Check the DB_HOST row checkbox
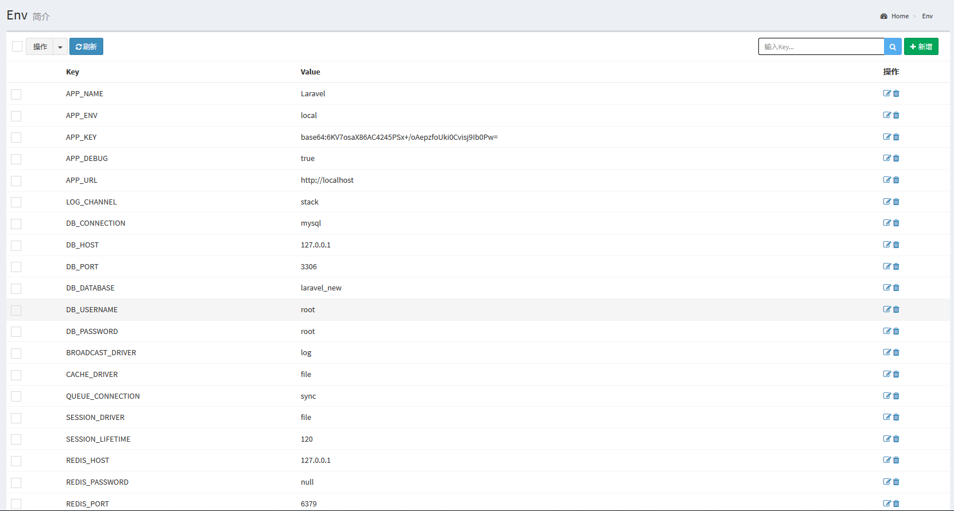The height and width of the screenshot is (511, 954). 16,246
